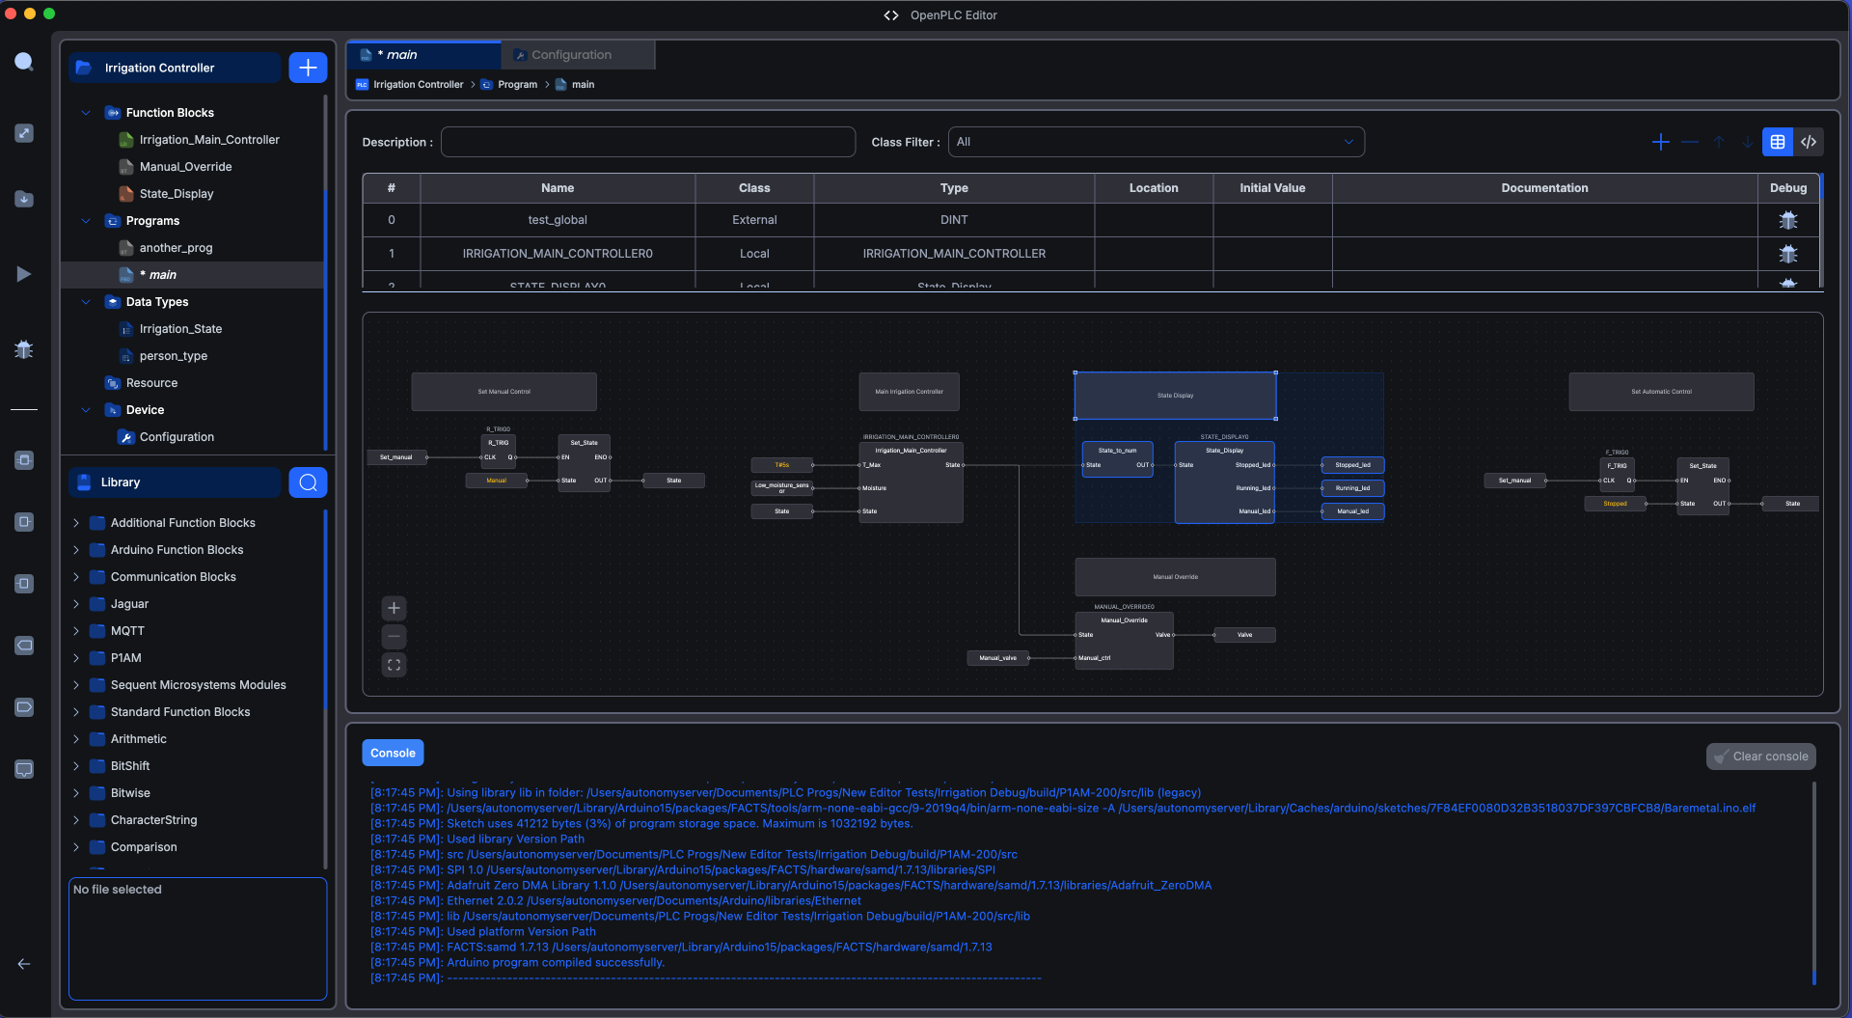Click the blue plus button beside Irrigation Controller

pyautogui.click(x=308, y=68)
